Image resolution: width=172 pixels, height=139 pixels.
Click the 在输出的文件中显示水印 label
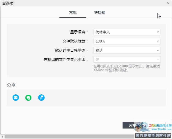66,59
